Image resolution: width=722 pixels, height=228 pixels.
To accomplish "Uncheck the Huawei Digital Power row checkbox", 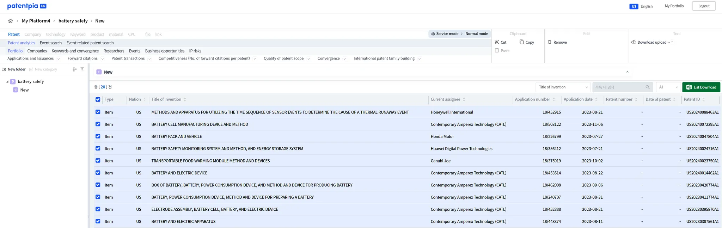I will 98,148.
